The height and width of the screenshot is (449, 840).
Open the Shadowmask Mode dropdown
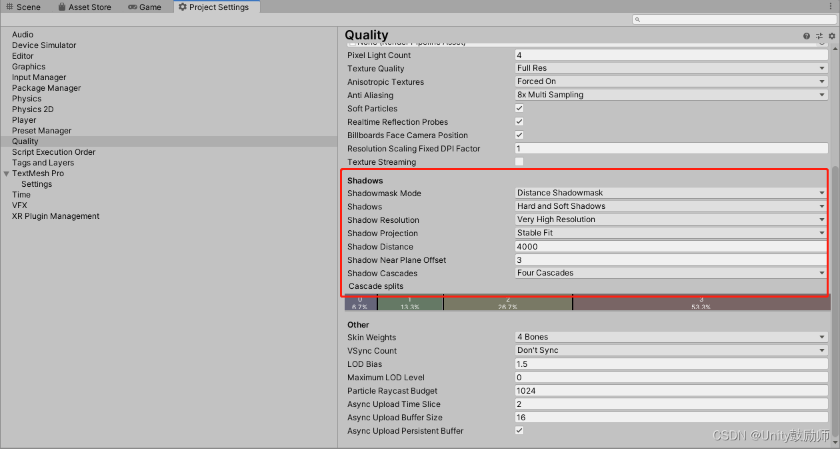671,193
